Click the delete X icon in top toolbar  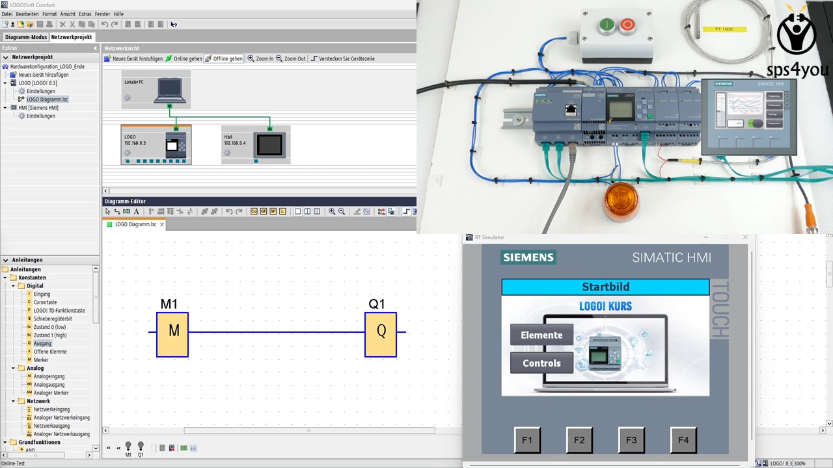coord(62,24)
